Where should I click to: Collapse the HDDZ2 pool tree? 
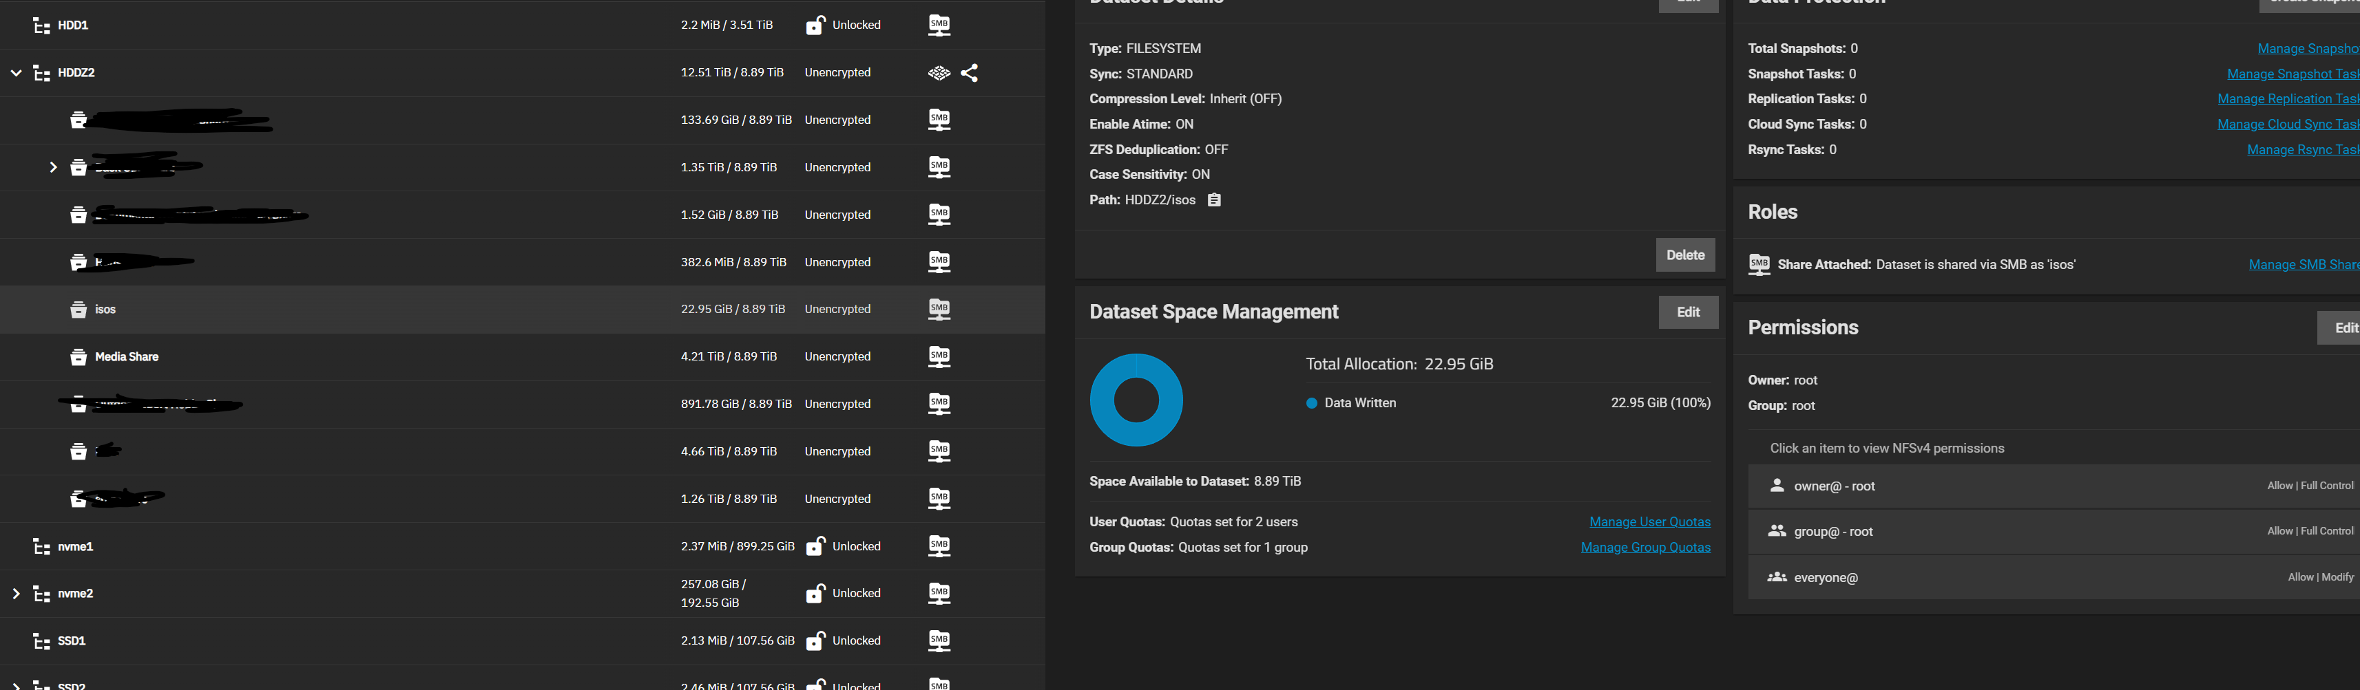tap(14, 72)
